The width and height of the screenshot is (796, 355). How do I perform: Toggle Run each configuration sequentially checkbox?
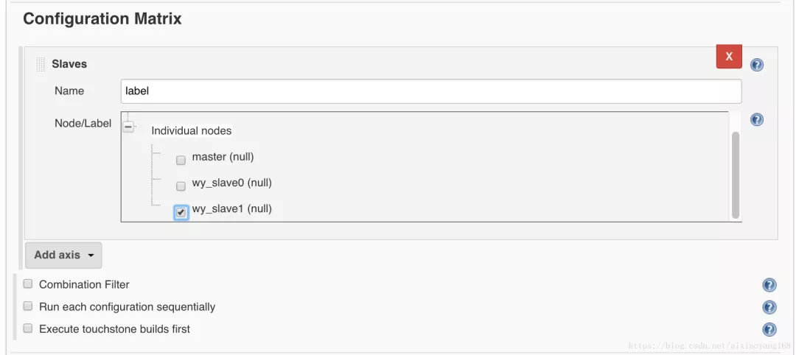[x=28, y=306]
